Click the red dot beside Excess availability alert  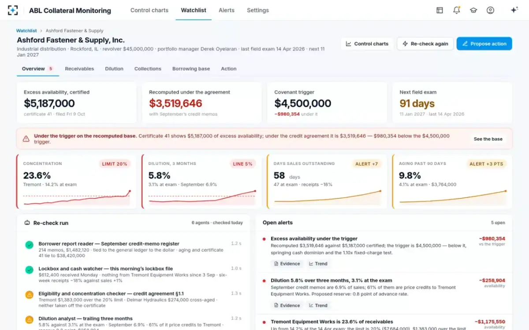pyautogui.click(x=264, y=239)
